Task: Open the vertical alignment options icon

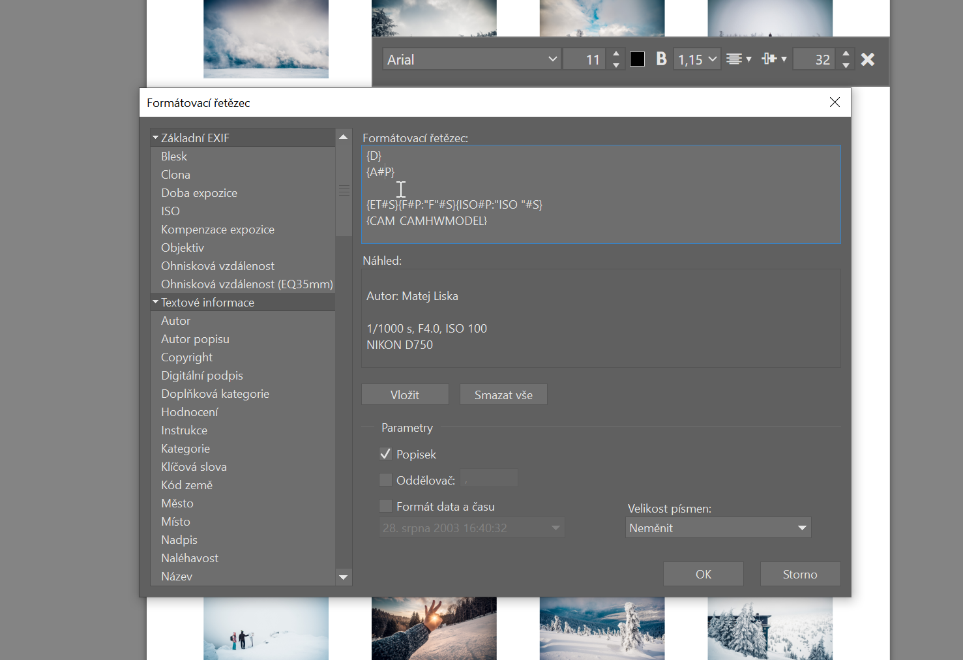Action: pyautogui.click(x=774, y=59)
